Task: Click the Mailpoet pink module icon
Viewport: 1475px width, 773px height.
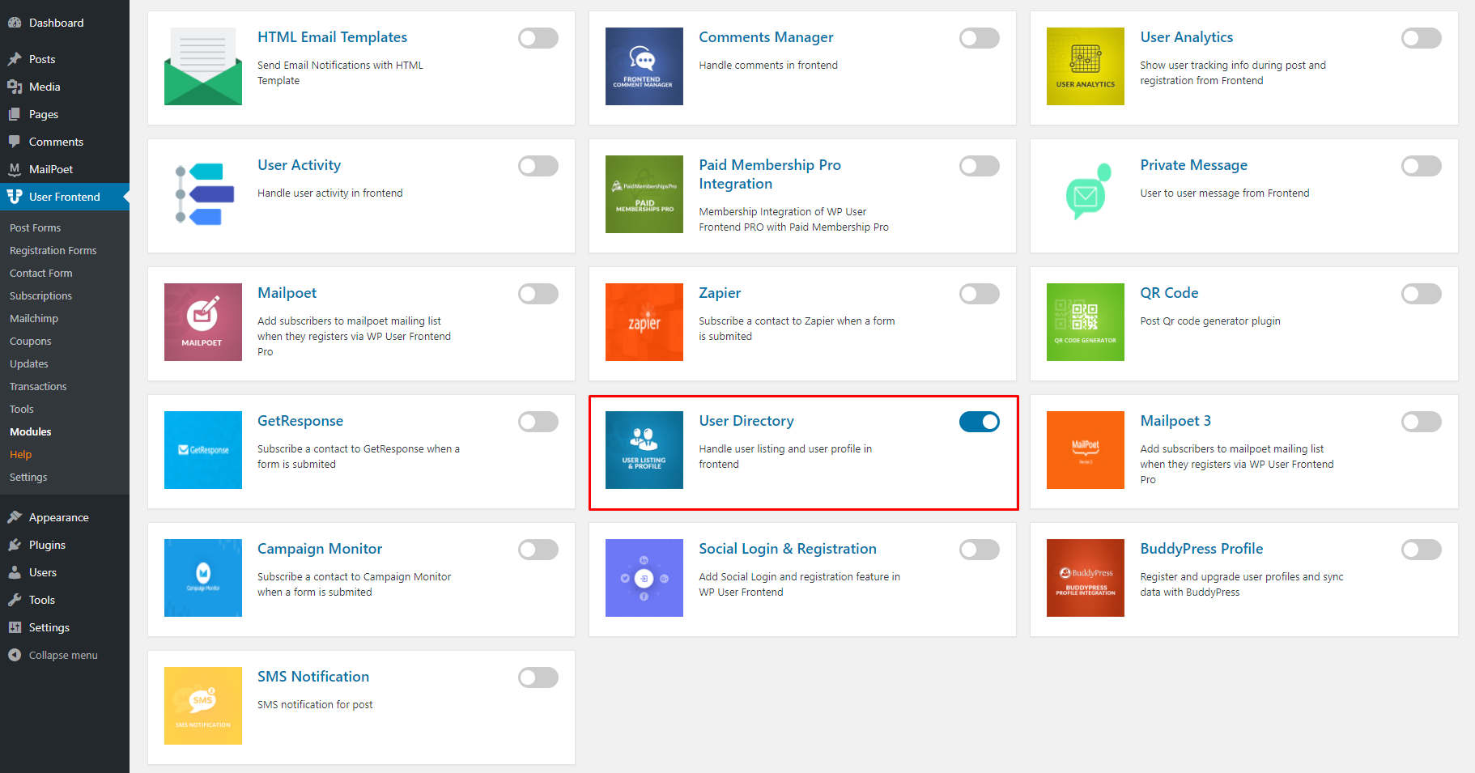Action: coord(203,322)
